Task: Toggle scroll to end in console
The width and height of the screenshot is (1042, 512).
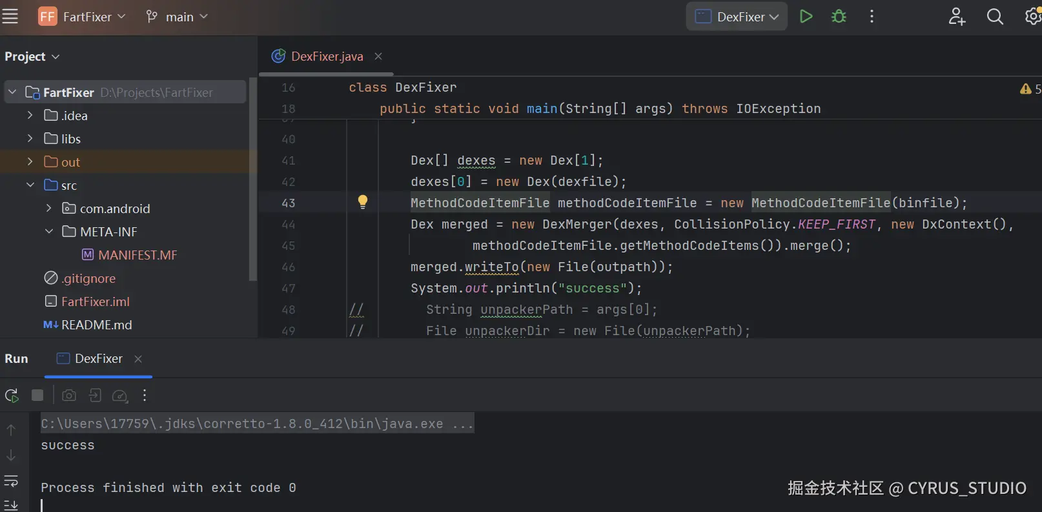Action: click(x=11, y=504)
